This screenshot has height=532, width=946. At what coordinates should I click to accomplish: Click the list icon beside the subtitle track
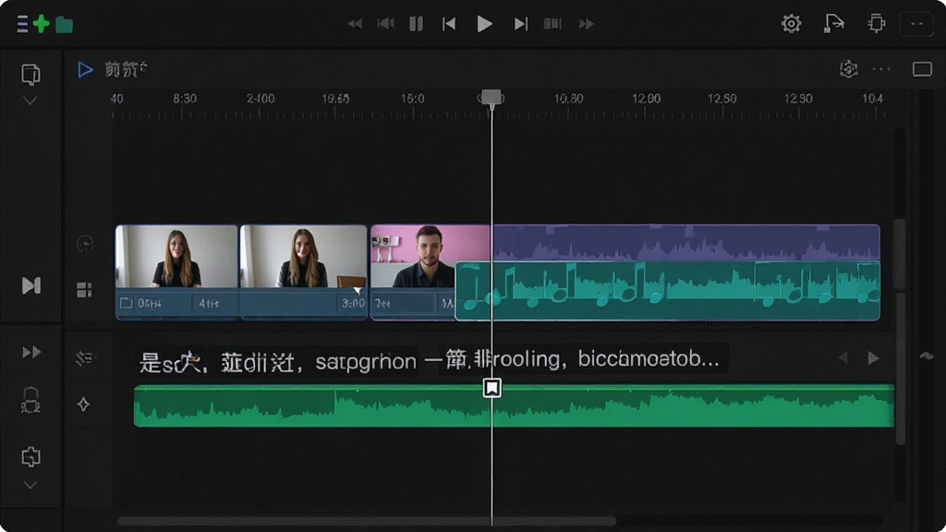pos(84,358)
